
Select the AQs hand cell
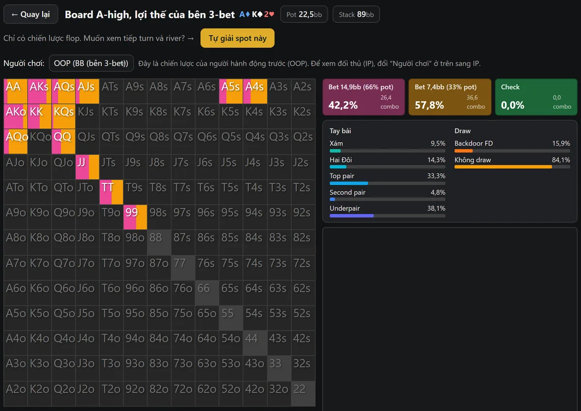(x=63, y=91)
